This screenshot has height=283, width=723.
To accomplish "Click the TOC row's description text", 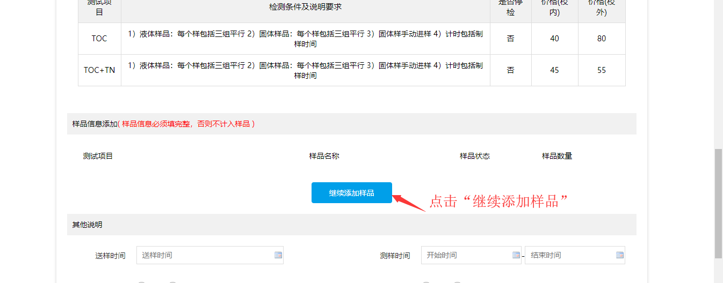I will pos(305,39).
